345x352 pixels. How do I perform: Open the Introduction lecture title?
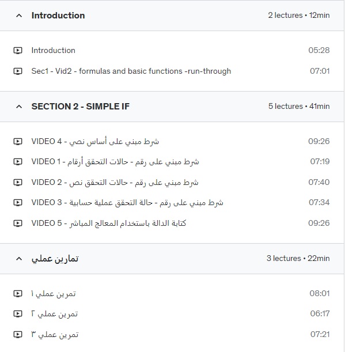pos(54,50)
